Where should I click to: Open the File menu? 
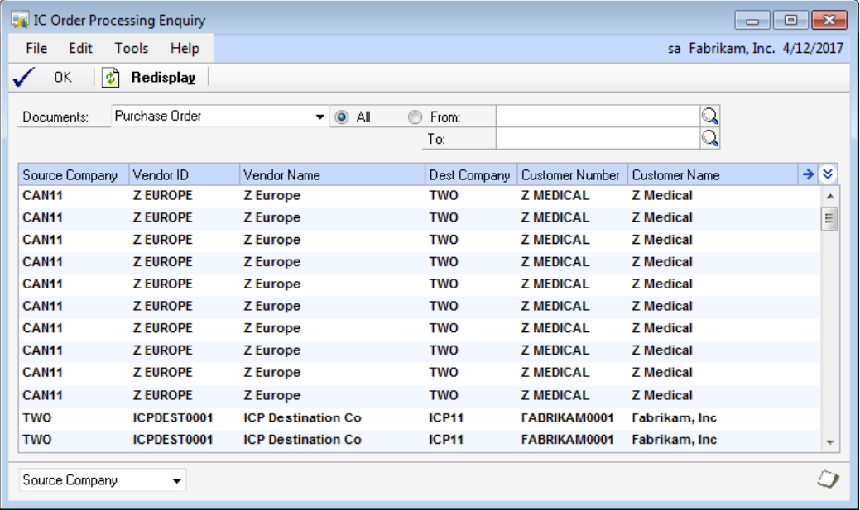pos(36,48)
